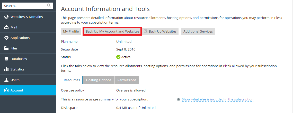This screenshot has width=293, height=113.
Task: Go to Mail in the sidebar
Action: [x=14, y=27]
